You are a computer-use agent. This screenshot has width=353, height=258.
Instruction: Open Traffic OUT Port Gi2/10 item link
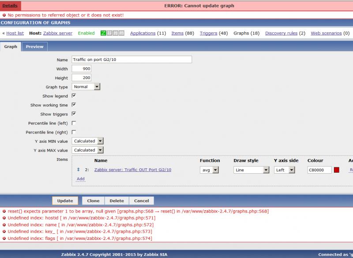click(x=133, y=170)
